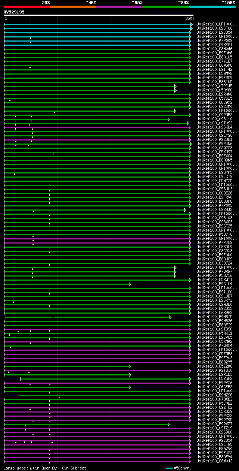Click hit label UniRef100_C6GFB2

tap(214, 387)
